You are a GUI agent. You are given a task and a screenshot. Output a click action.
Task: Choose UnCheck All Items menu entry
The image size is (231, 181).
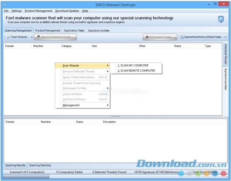point(83,99)
